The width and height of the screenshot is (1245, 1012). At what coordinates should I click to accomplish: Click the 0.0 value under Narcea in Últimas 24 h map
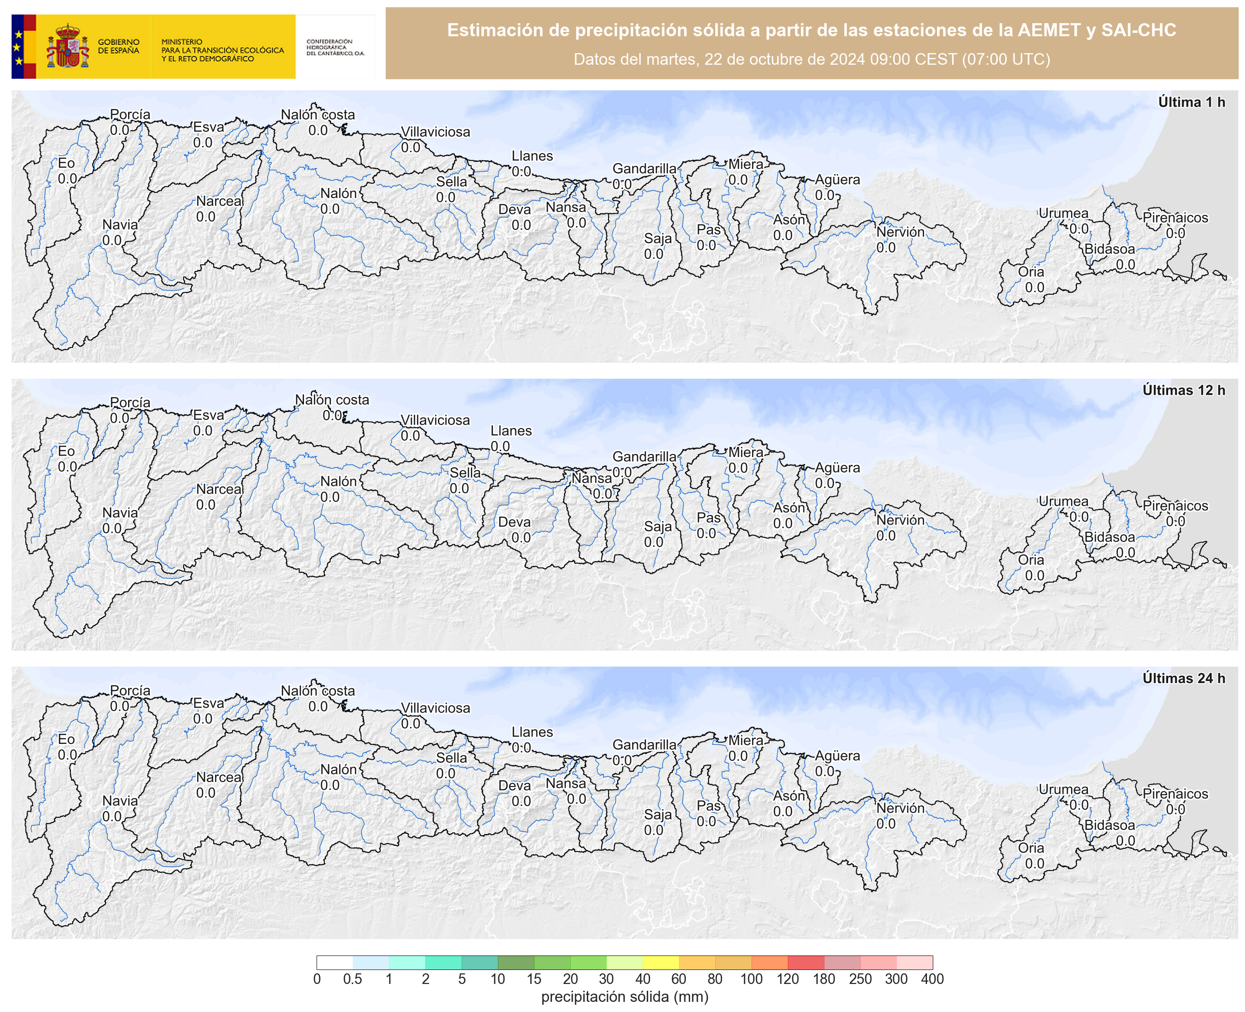pos(205,793)
